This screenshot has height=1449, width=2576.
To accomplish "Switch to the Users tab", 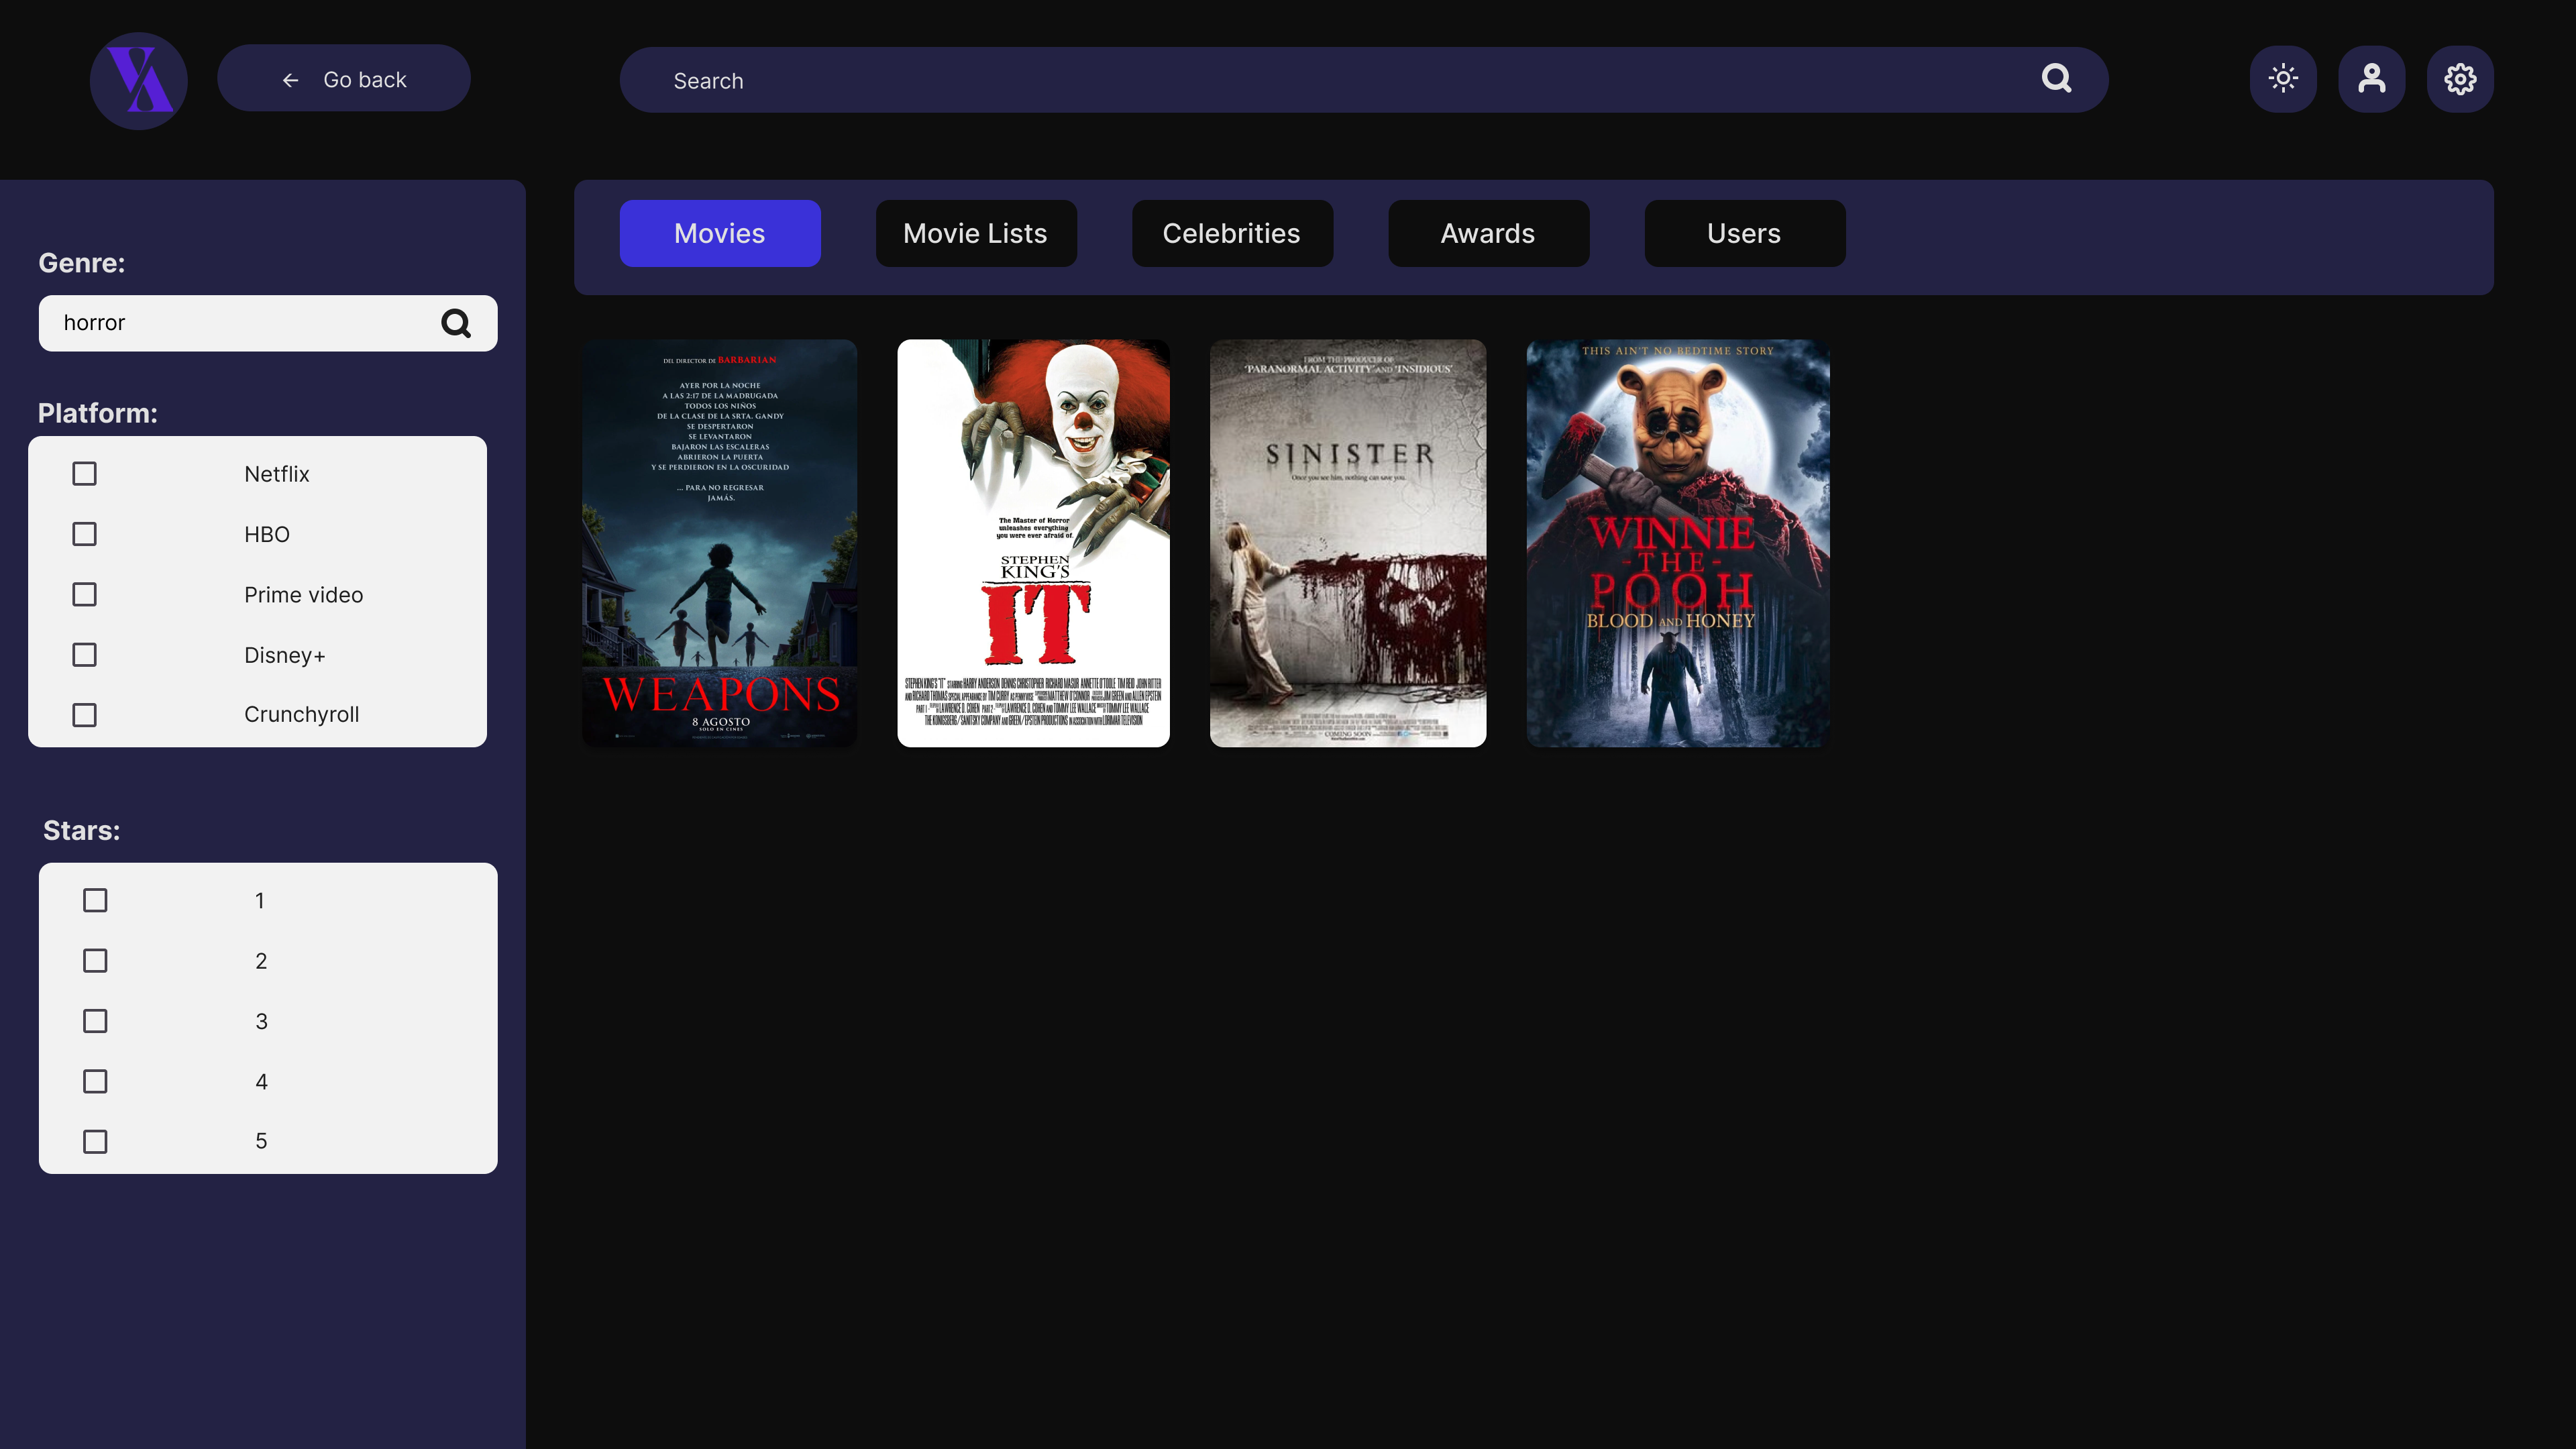I will 1744,233.
